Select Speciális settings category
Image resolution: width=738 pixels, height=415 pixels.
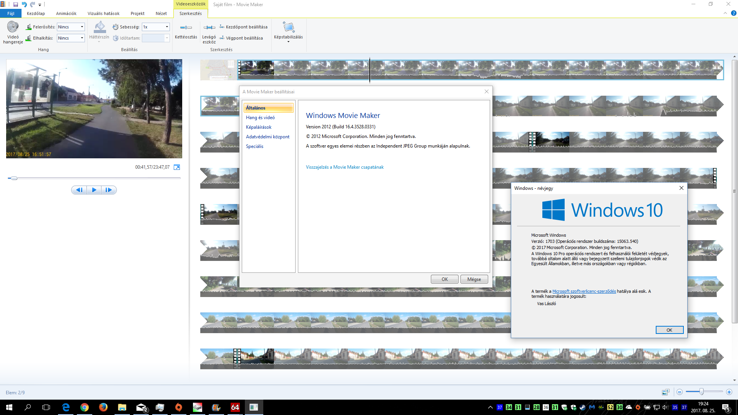pyautogui.click(x=254, y=146)
